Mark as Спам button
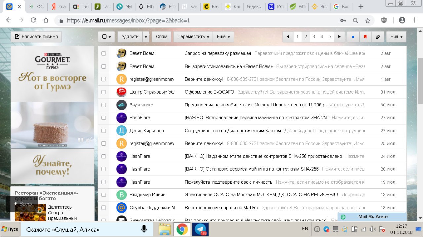 point(162,37)
